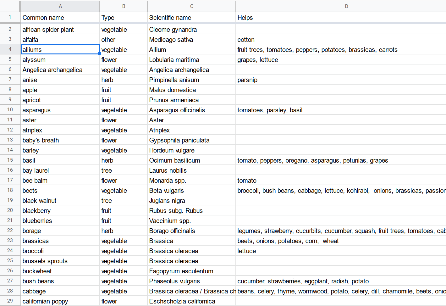The image size is (446, 306).
Task: Select column A header
Action: [60, 6]
